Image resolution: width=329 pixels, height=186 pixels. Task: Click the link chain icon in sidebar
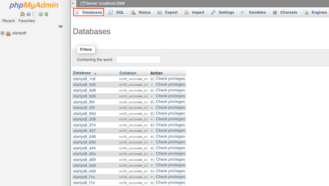tap(60, 27)
